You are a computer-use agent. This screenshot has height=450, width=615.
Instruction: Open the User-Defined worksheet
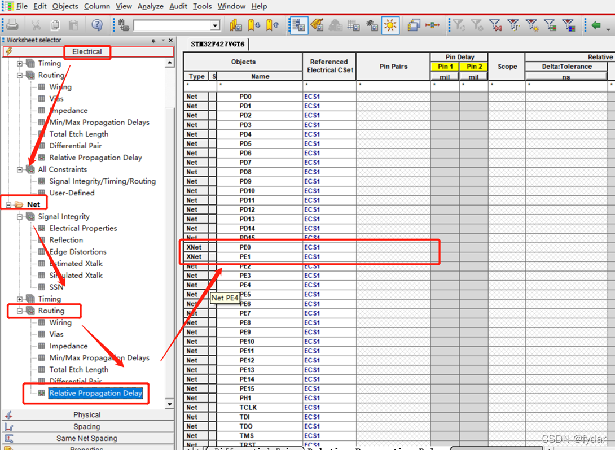pos(72,193)
